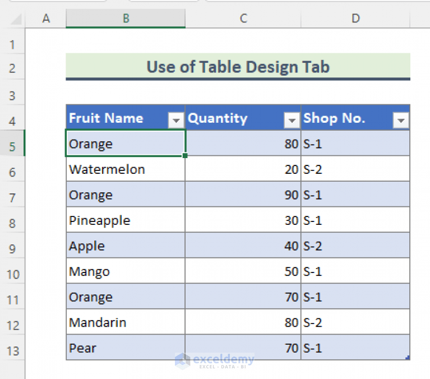The height and width of the screenshot is (379, 430).
Task: Click shop S-1 for Mango
Action: pyautogui.click(x=355, y=271)
